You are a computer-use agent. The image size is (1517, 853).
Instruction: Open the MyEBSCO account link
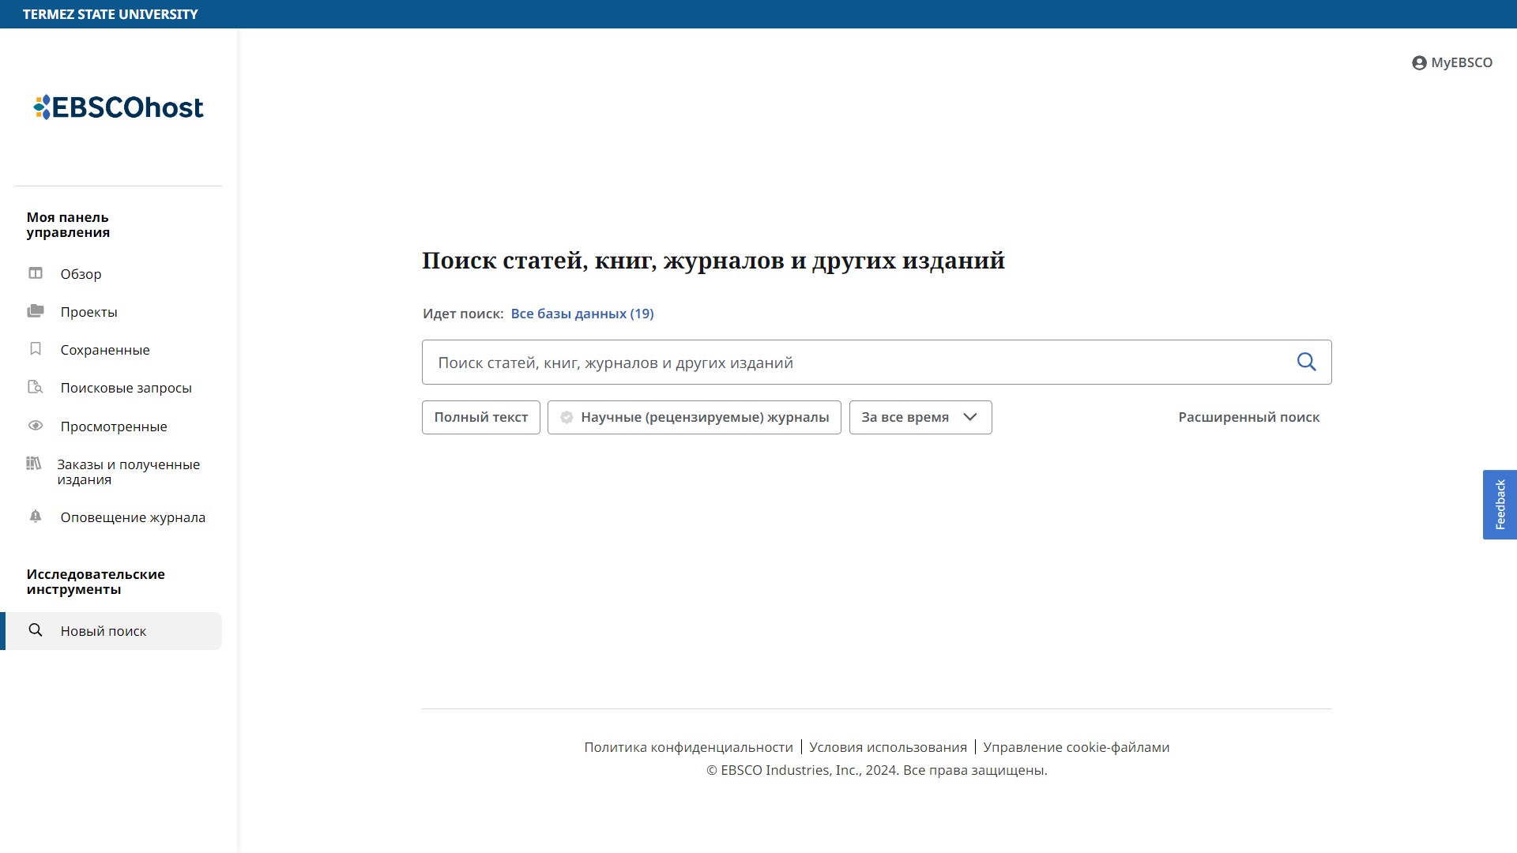click(x=1452, y=63)
